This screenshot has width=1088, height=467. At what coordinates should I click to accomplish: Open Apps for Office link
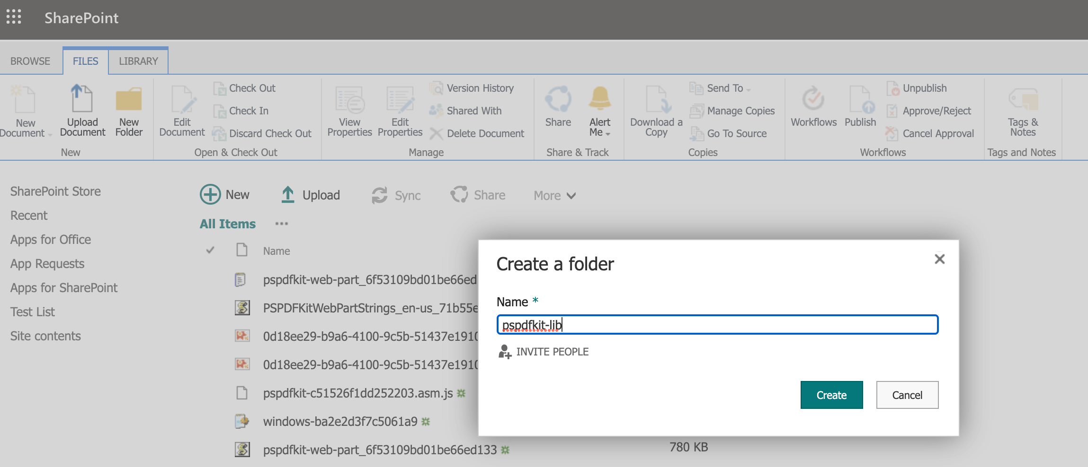pos(51,240)
